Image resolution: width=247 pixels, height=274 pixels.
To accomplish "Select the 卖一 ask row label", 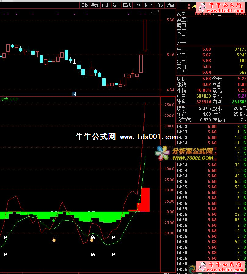I will tap(181, 43).
